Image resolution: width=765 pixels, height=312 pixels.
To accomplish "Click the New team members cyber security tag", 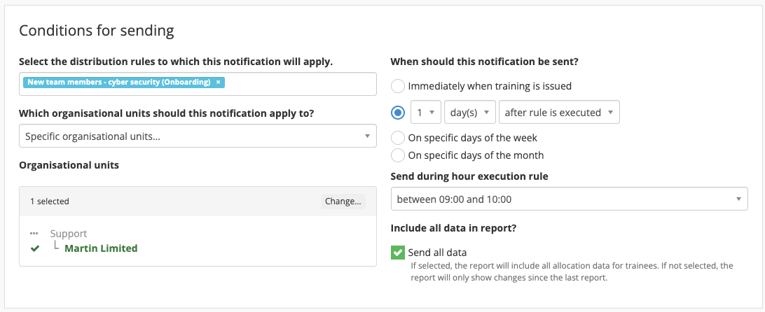I will click(118, 83).
